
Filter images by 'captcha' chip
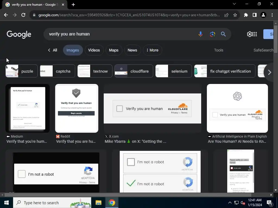pyautogui.click(x=58, y=71)
